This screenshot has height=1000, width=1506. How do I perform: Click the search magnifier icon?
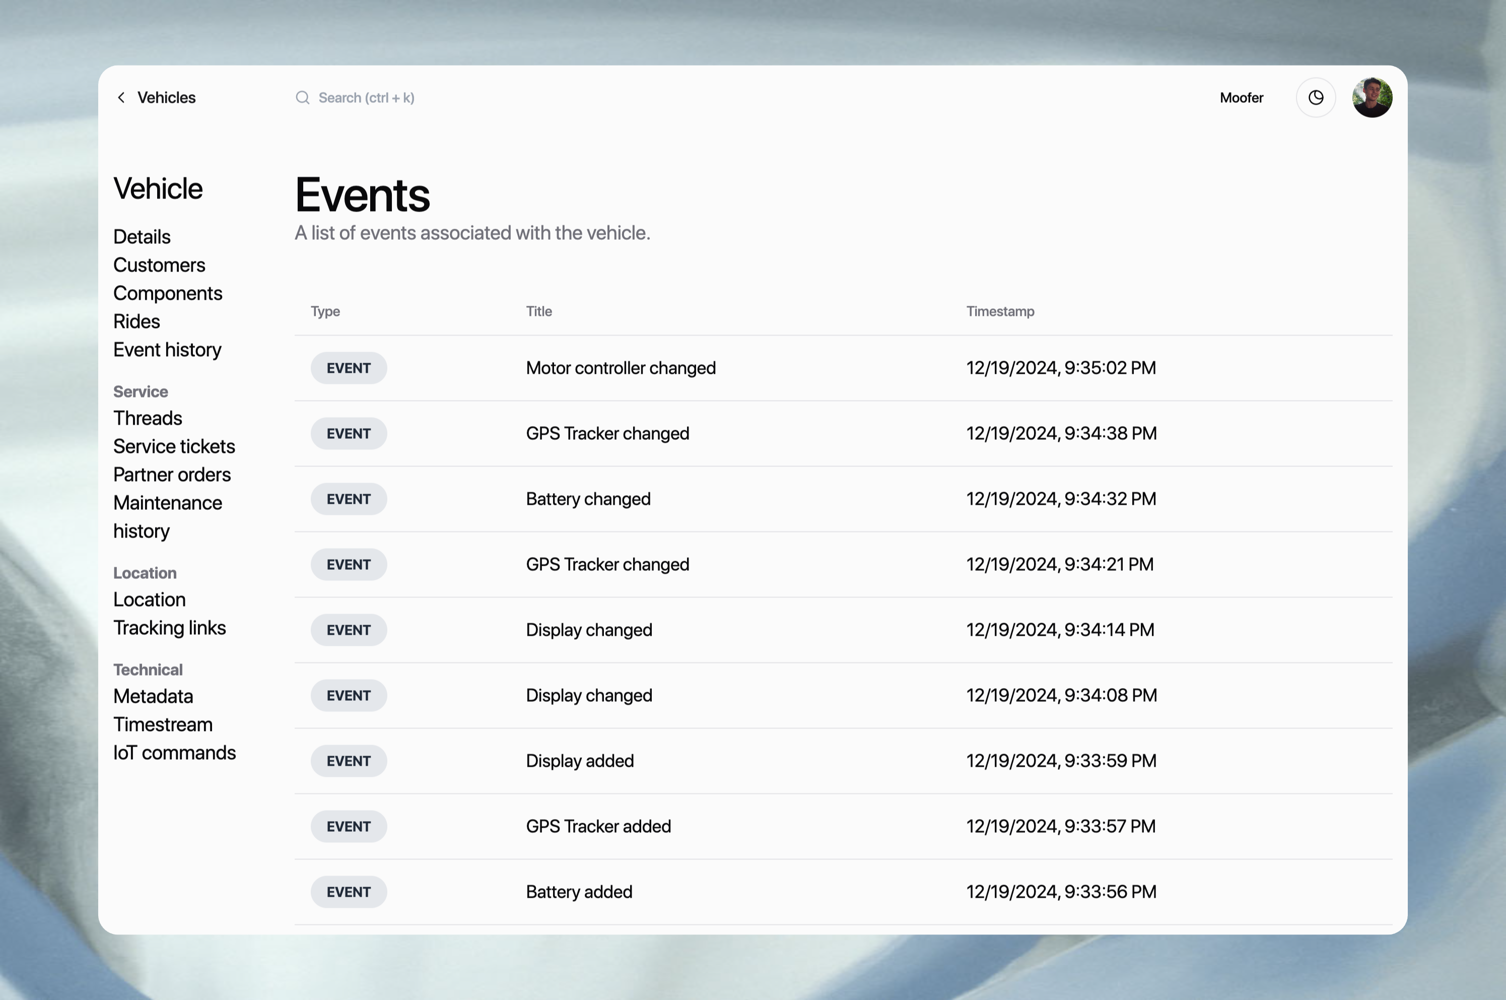pos(302,98)
